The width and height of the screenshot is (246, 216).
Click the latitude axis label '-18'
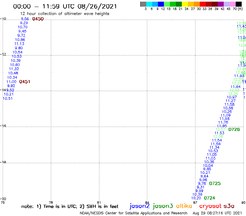(3, 162)
